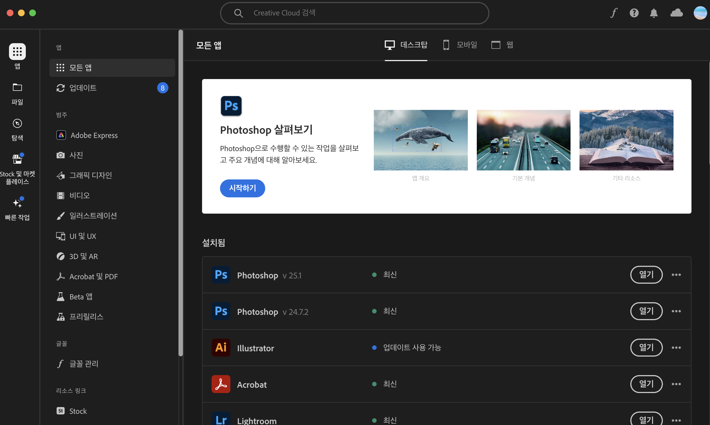Select the 앱 grid icon in left rail

tap(17, 52)
